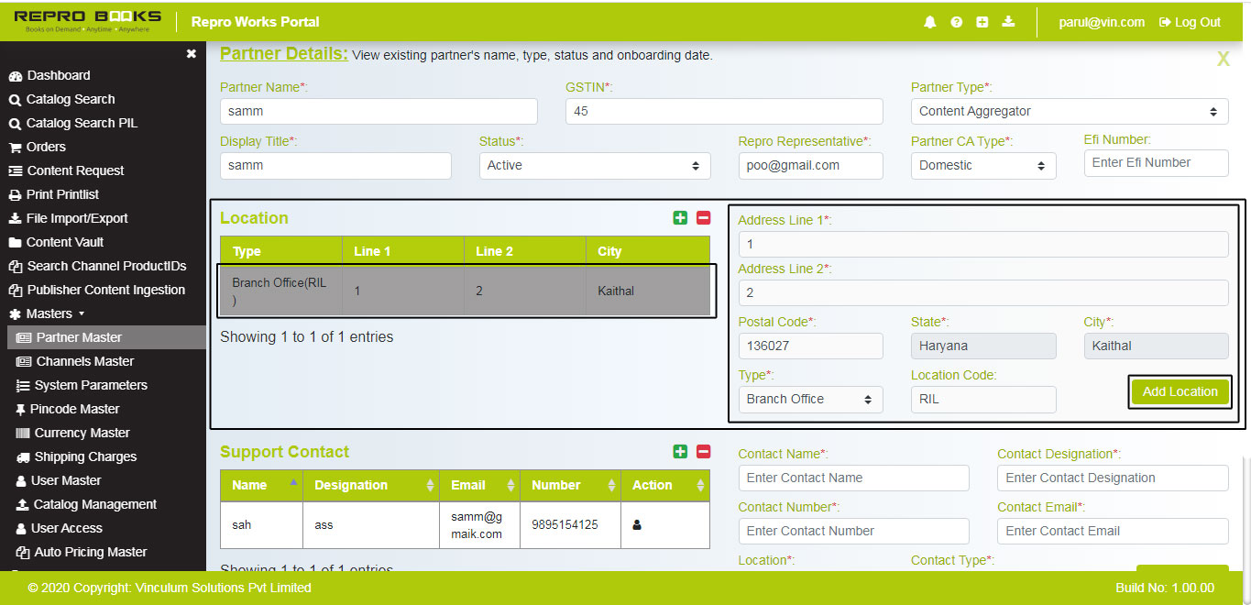Click red minus icon in Support Contact
The width and height of the screenshot is (1251, 605).
[x=703, y=451]
